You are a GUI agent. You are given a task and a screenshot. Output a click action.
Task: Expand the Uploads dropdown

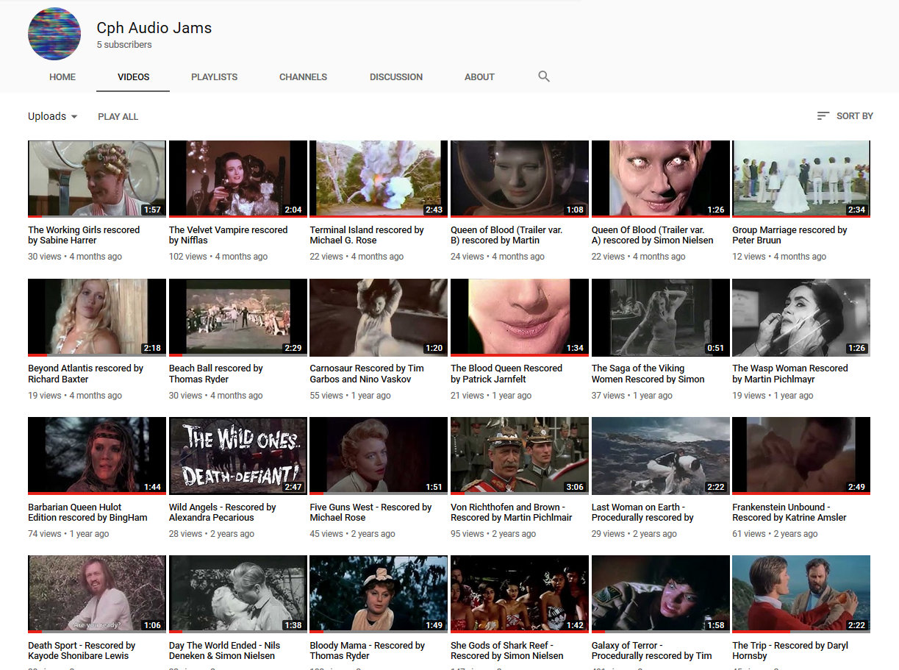pyautogui.click(x=53, y=116)
